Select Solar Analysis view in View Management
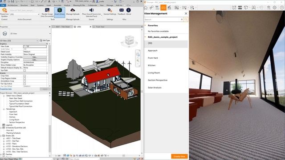Image resolution: width=285 pixels, height=160 pixels. (155, 88)
